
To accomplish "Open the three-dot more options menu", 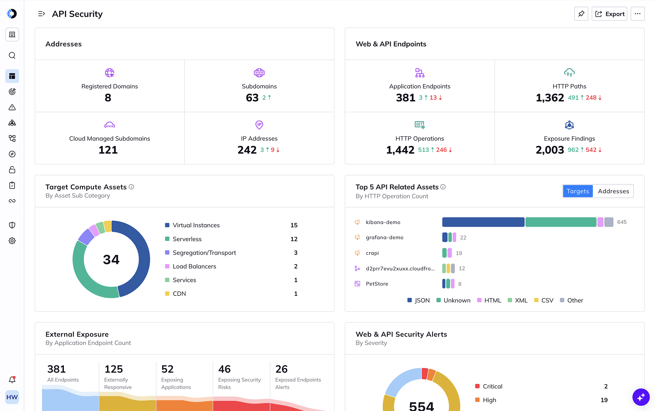I will [x=637, y=14].
